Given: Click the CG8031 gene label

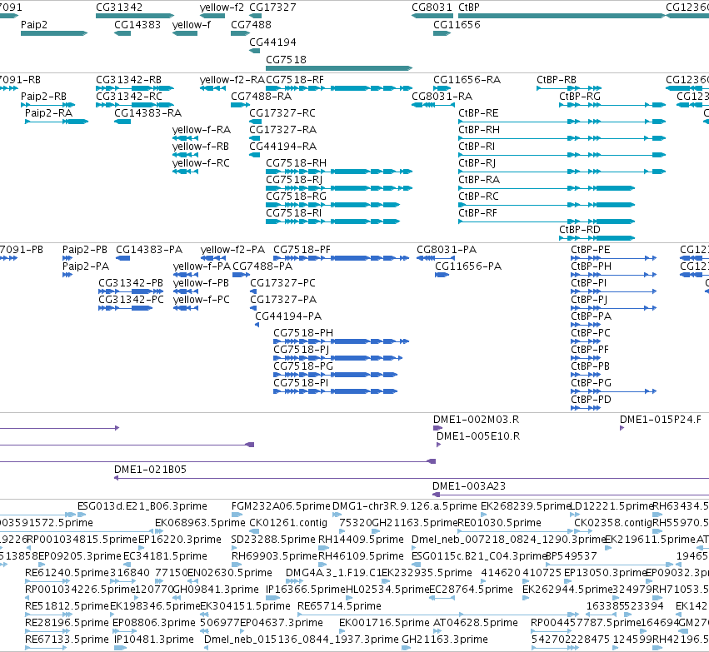Looking at the screenshot, I should (x=432, y=7).
